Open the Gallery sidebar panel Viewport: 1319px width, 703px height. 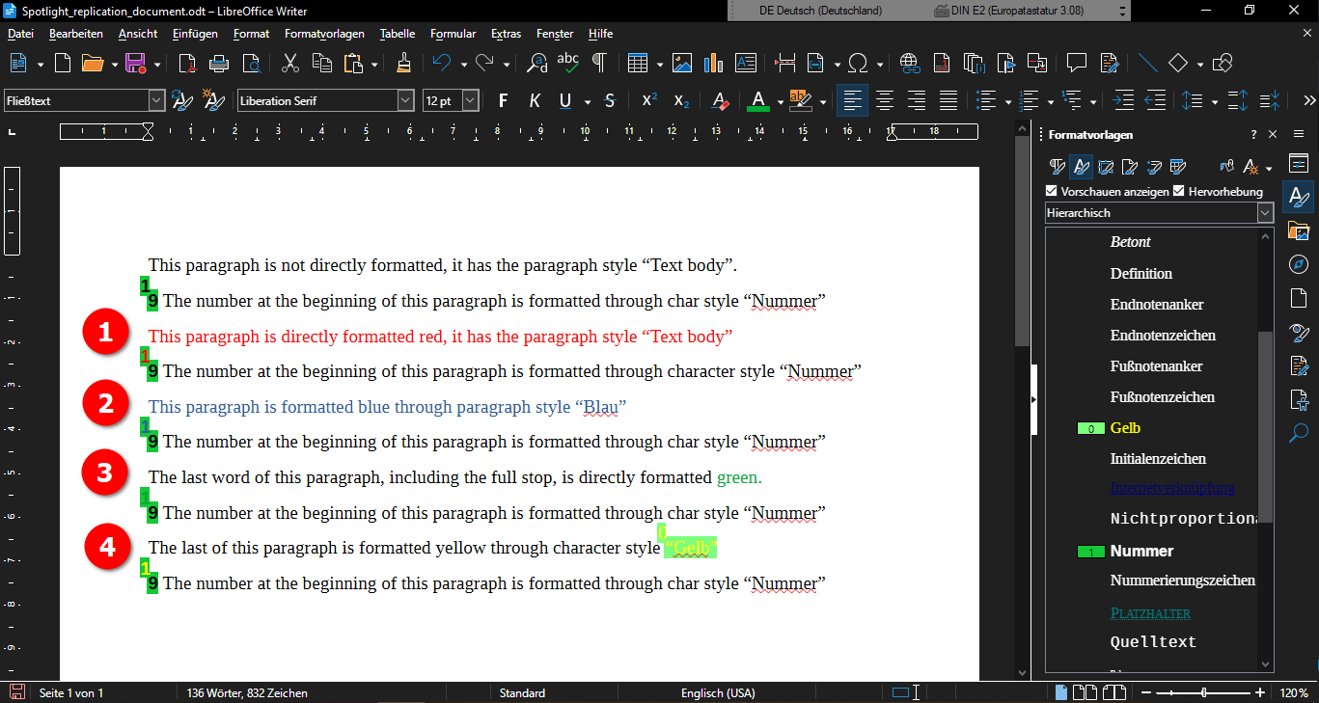(x=1299, y=231)
